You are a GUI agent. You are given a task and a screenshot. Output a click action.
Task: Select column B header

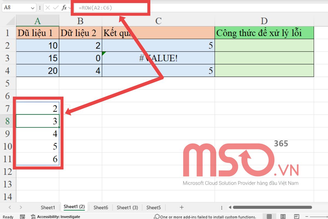coord(80,21)
